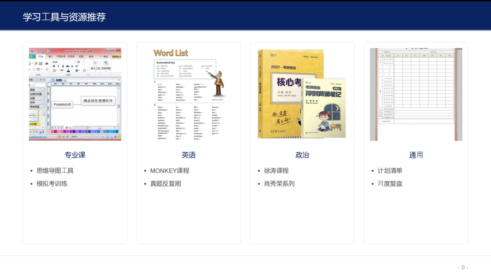Click the Bold icon in Edraw toolbar

[x=54, y=66]
